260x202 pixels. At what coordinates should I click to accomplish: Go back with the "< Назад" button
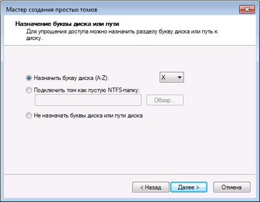tap(150, 187)
